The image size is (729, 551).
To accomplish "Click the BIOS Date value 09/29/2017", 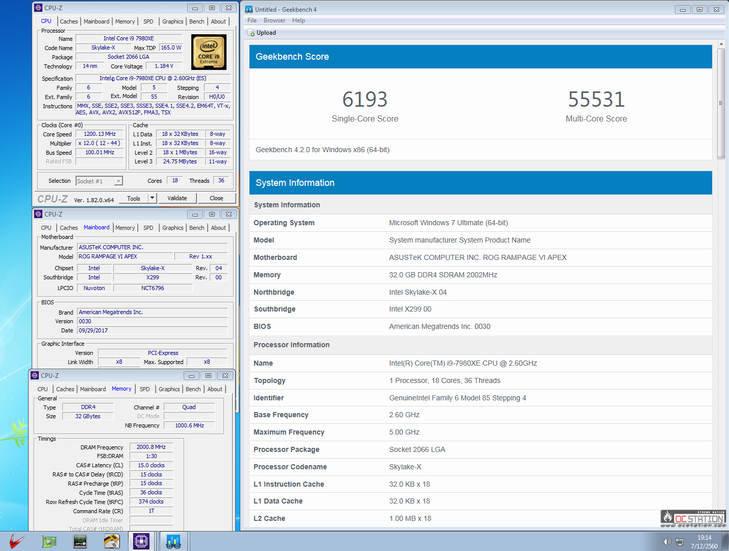I will pyautogui.click(x=152, y=330).
